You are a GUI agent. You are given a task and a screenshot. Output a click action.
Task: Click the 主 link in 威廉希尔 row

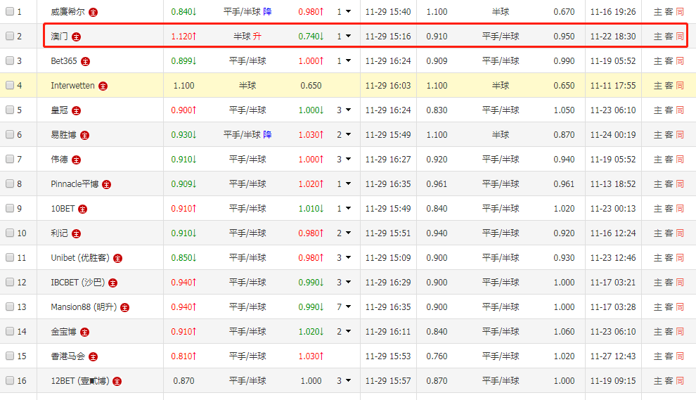click(658, 12)
